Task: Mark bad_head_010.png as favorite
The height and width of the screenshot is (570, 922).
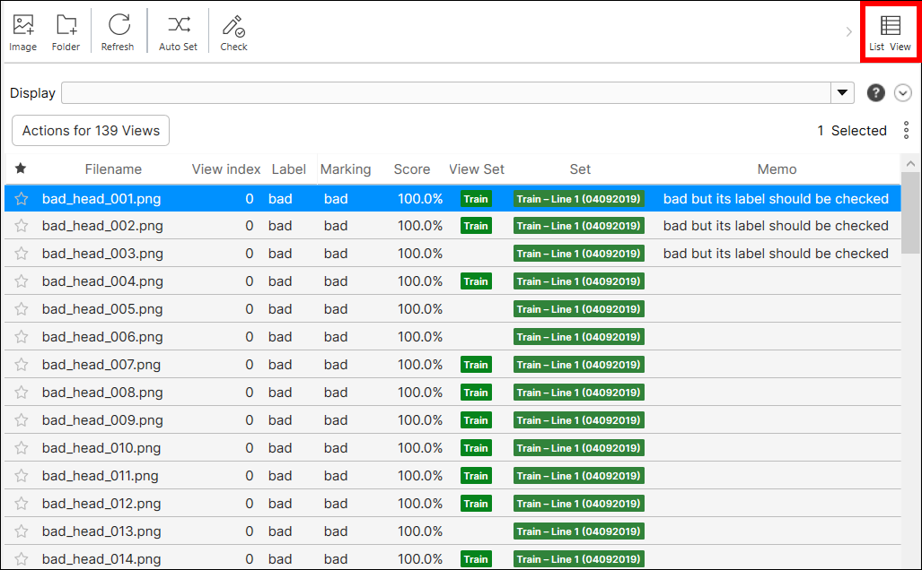Action: (x=22, y=448)
